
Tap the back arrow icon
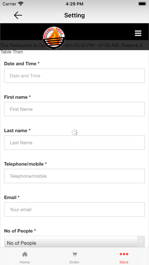coord(18,15)
